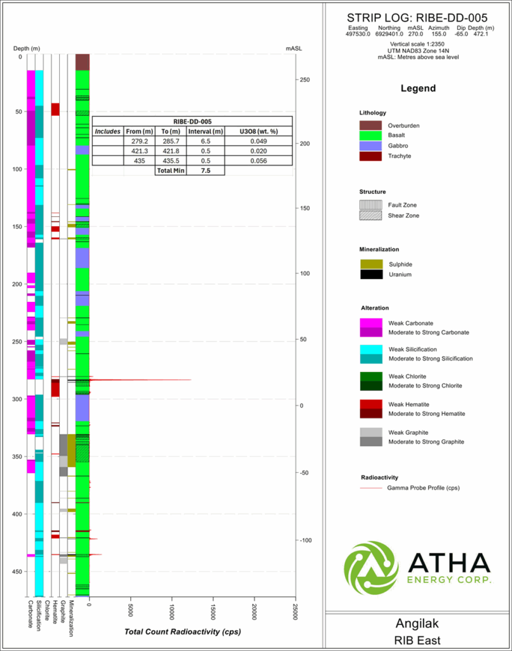Select the Trachyte dark red legend swatch

coord(371,156)
